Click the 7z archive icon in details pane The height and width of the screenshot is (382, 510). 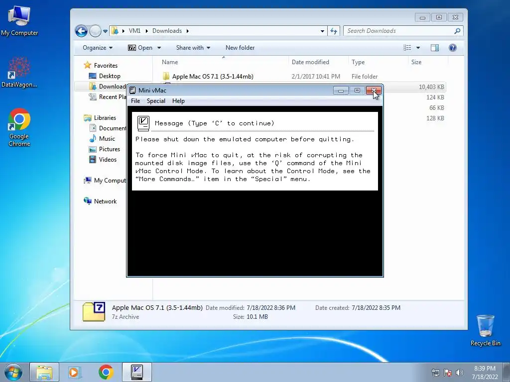click(94, 312)
